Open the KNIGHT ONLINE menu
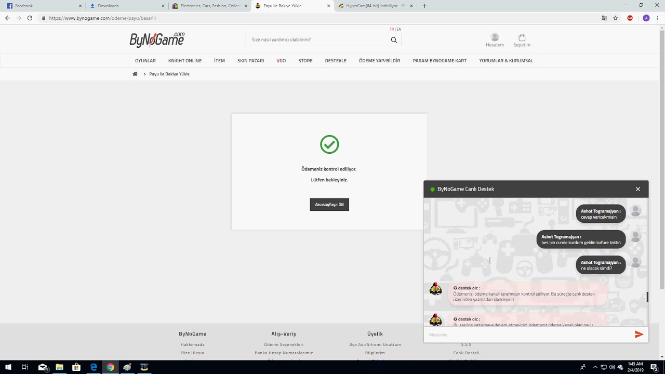The image size is (665, 374). 185,61
